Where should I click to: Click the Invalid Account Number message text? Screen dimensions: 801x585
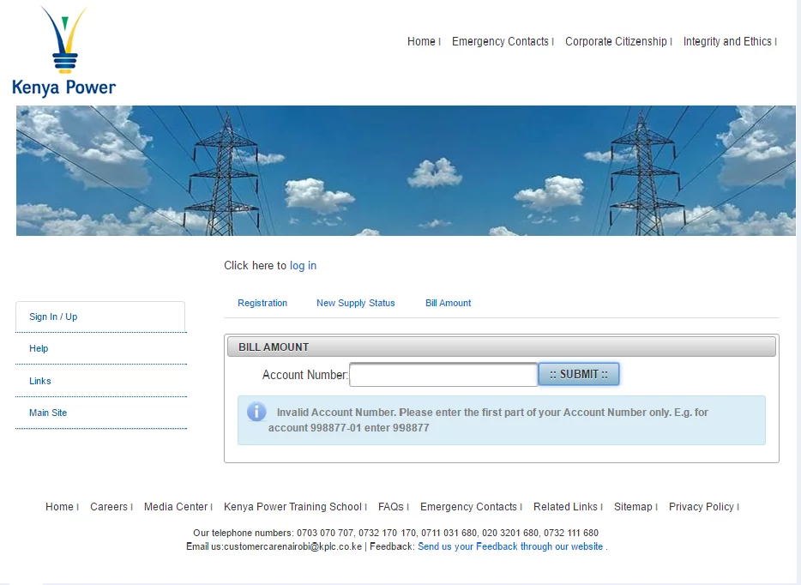(x=488, y=420)
